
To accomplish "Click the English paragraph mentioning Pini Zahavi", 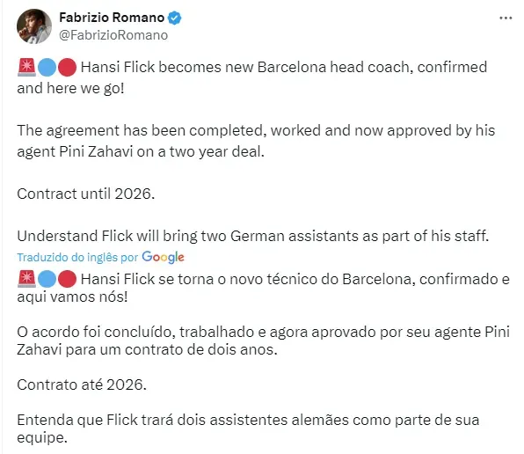I will (x=256, y=141).
